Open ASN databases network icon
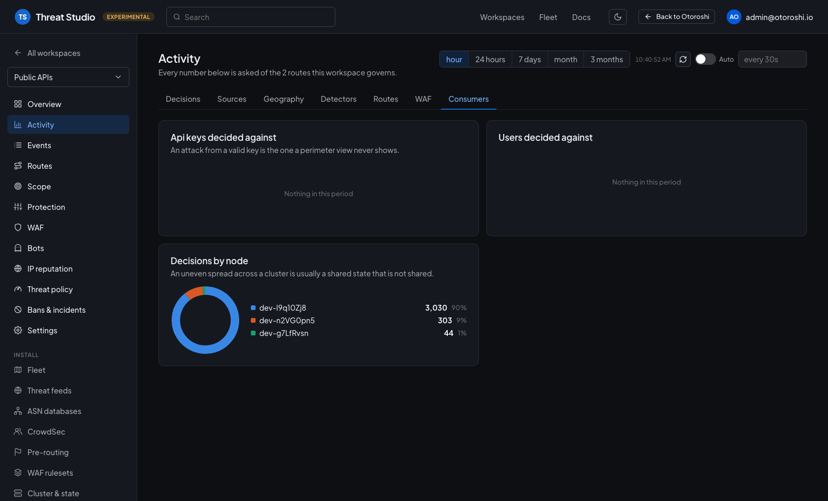The width and height of the screenshot is (828, 501). (x=18, y=411)
